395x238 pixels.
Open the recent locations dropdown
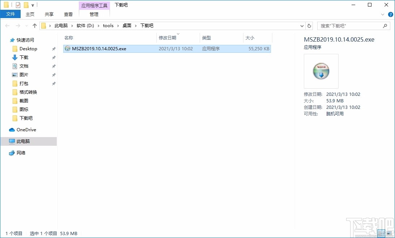(x=26, y=26)
